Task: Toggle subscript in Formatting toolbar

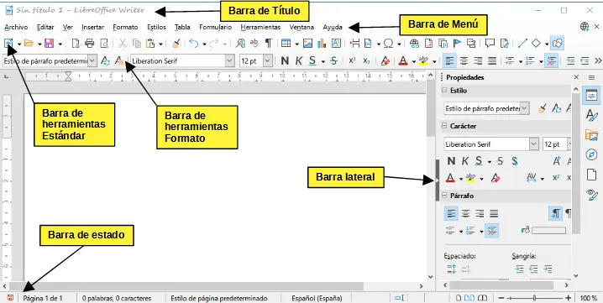Action: 366,60
